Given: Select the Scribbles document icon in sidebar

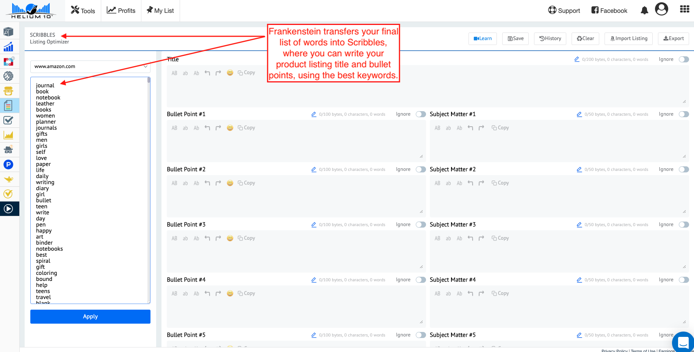Looking at the screenshot, I should tap(8, 105).
